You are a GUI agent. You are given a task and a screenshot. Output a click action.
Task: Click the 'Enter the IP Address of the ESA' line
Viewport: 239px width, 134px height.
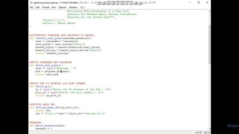point(73,89)
